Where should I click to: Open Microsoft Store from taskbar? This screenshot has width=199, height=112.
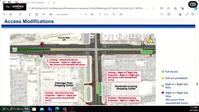pos(34,109)
